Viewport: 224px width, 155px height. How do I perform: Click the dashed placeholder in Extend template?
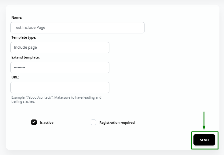pyautogui.click(x=20, y=67)
